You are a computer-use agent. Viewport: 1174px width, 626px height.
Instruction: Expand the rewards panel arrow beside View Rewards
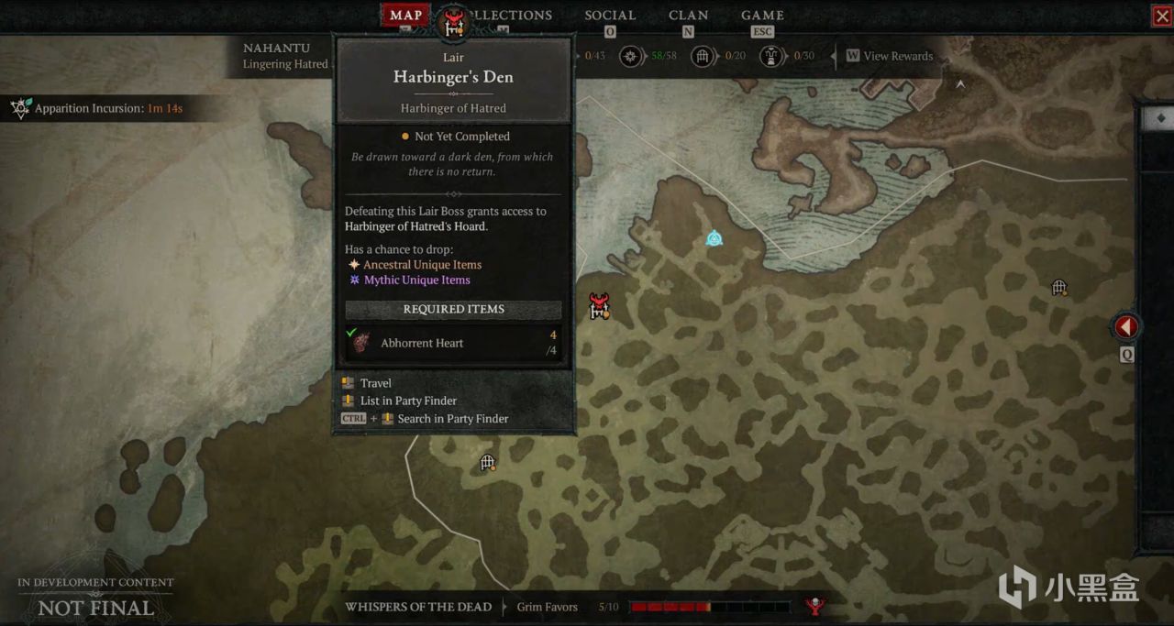(833, 56)
